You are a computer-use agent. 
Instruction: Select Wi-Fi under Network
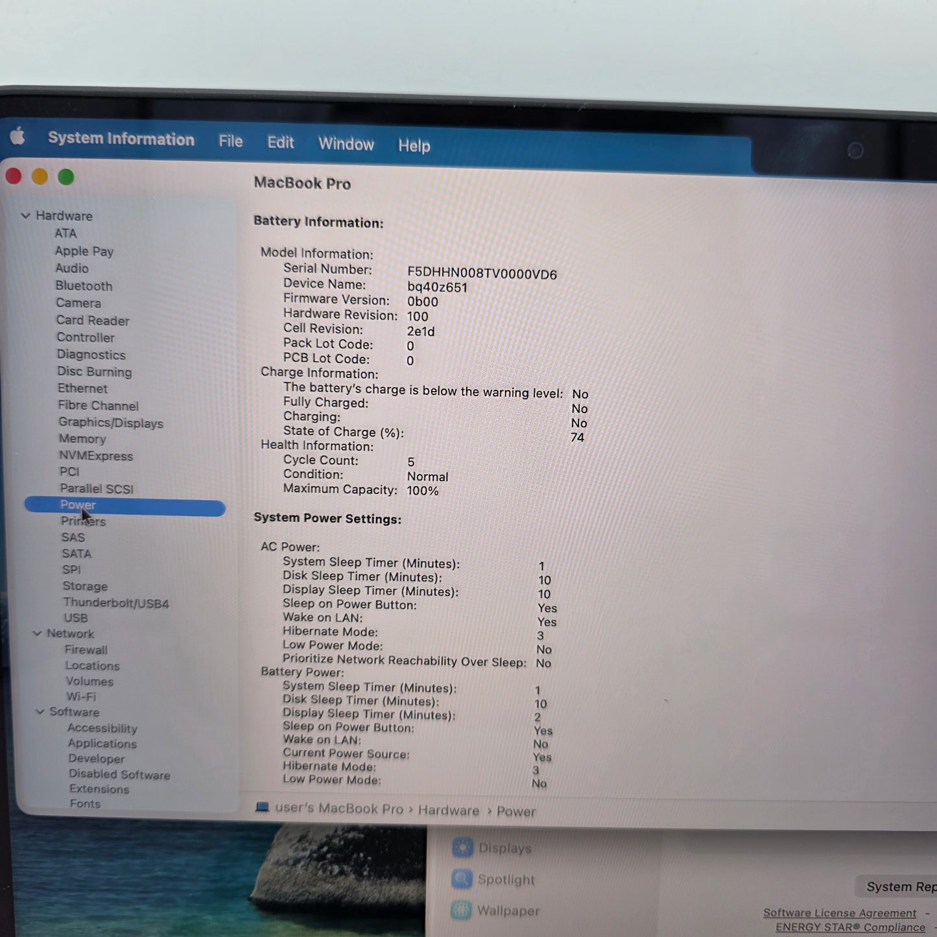coord(82,696)
